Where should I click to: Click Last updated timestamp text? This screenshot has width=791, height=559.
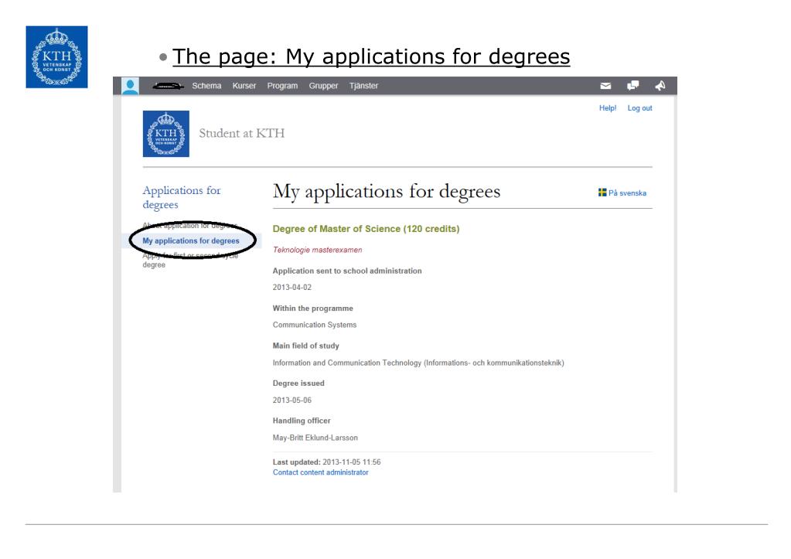(326, 462)
